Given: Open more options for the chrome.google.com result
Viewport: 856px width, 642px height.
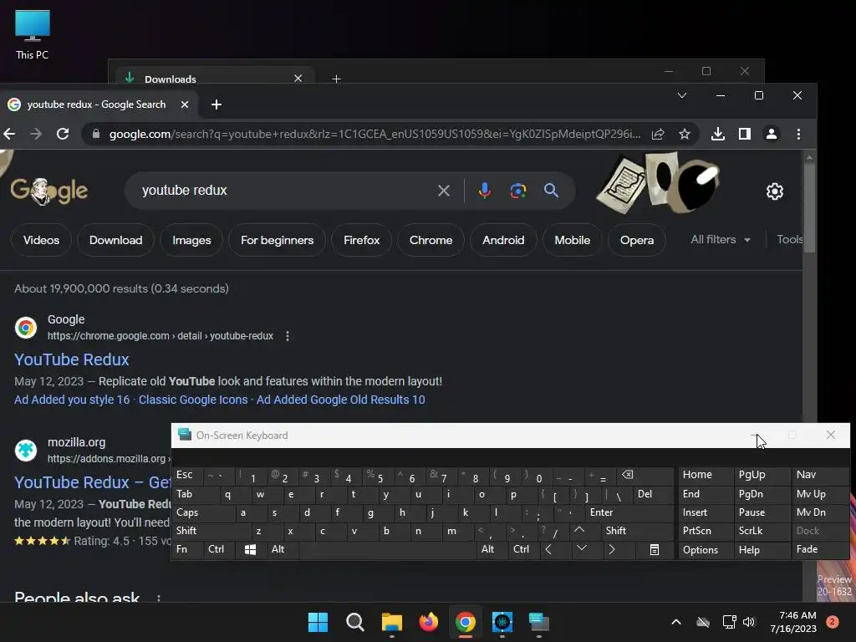Looking at the screenshot, I should 288,336.
